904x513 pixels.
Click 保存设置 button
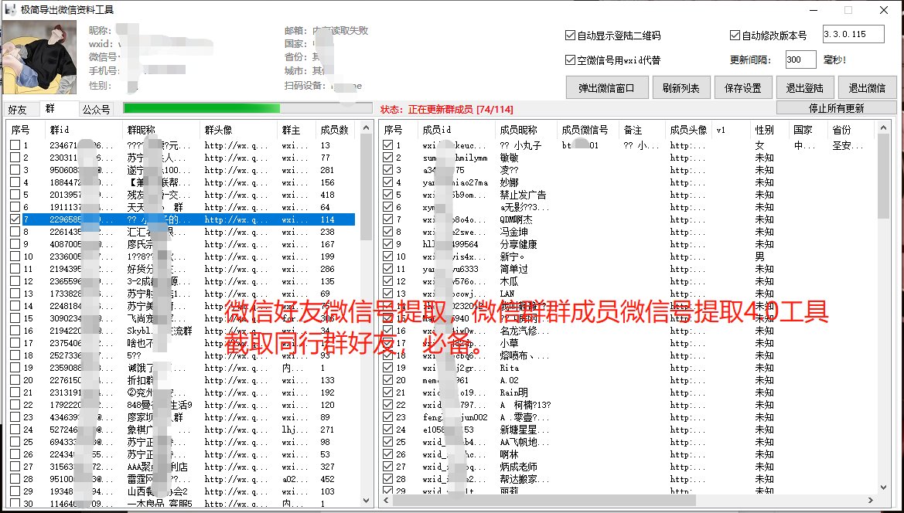coord(742,88)
